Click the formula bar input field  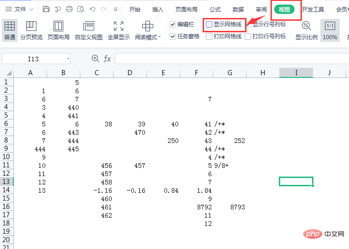(x=232, y=59)
